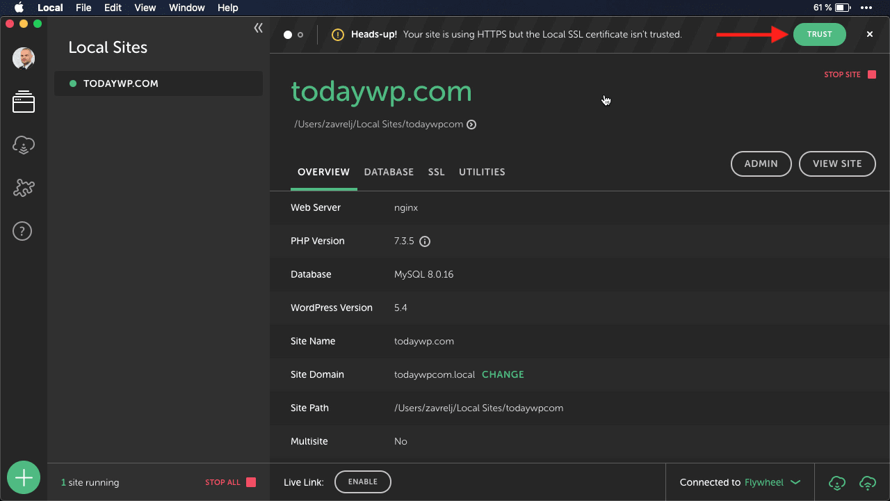The height and width of the screenshot is (501, 890).
Task: Select WordPress version 5.4 value
Action: tap(400, 308)
